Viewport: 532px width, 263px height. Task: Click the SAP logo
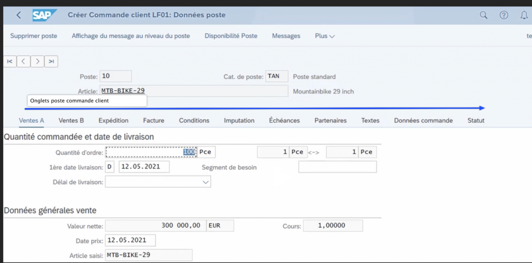(44, 15)
